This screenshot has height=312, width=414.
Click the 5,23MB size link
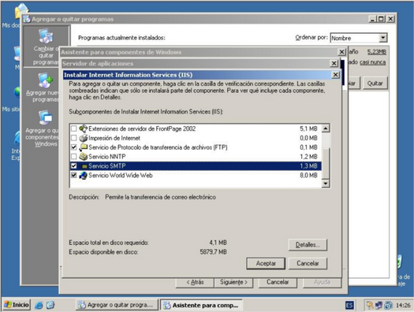(x=376, y=52)
